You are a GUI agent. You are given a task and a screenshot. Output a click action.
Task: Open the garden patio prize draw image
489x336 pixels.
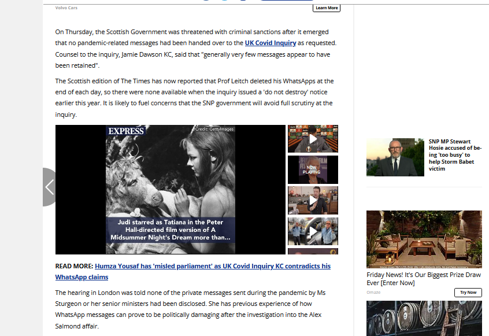pyautogui.click(x=424, y=239)
